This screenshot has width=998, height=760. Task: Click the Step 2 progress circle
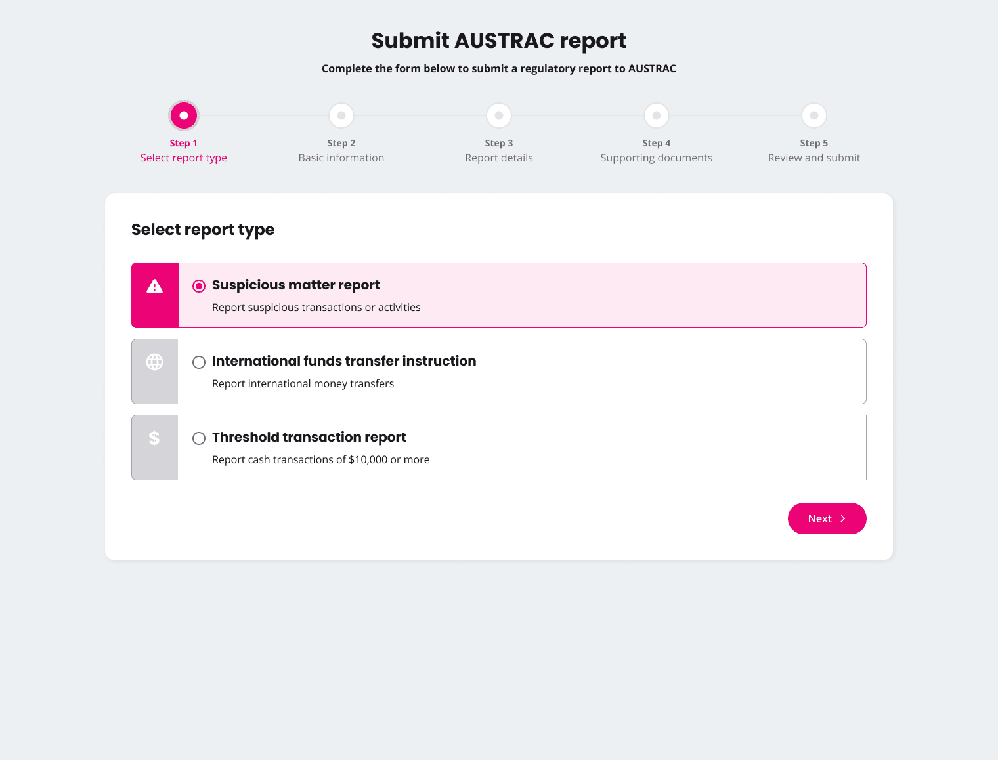(x=341, y=116)
